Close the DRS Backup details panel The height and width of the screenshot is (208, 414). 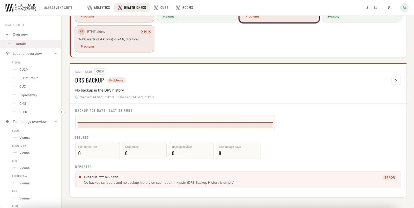(396, 80)
